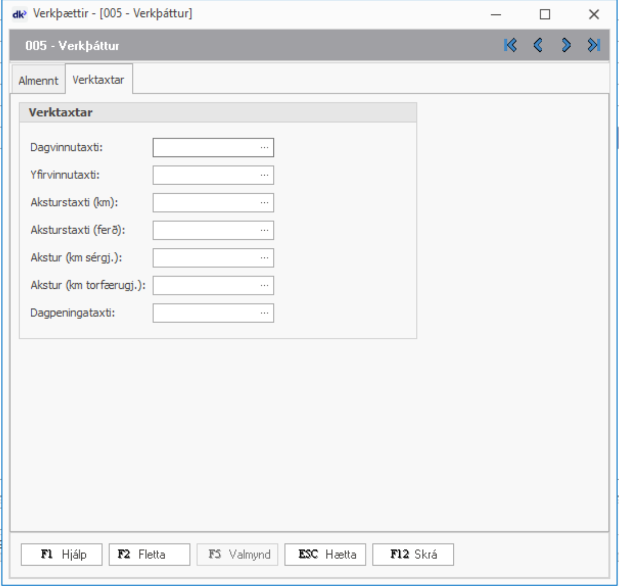This screenshot has height=586, width=619.
Task: Jump to the last record arrow
Action: pos(594,45)
